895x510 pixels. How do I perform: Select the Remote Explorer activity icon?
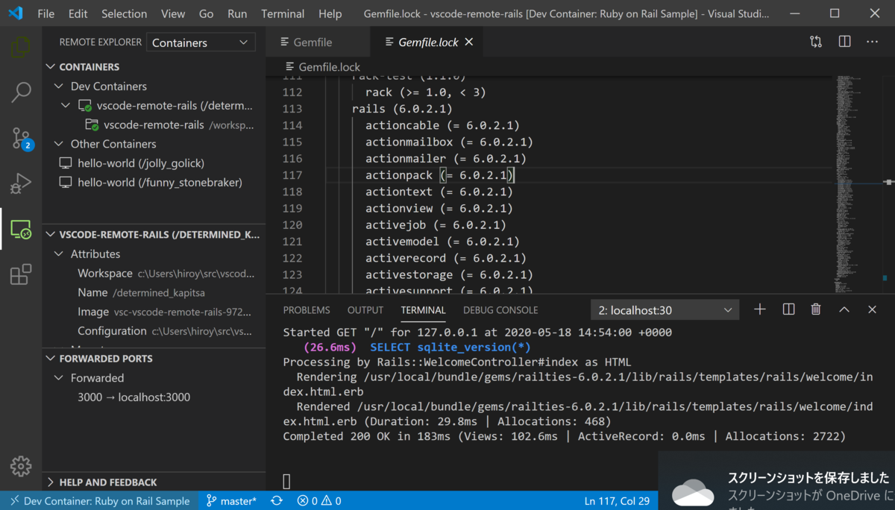coord(21,230)
